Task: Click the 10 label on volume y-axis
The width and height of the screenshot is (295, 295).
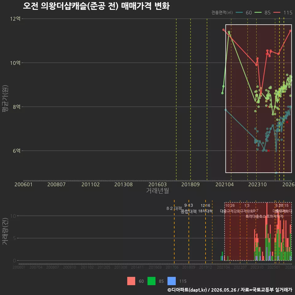Action: pos(13,216)
